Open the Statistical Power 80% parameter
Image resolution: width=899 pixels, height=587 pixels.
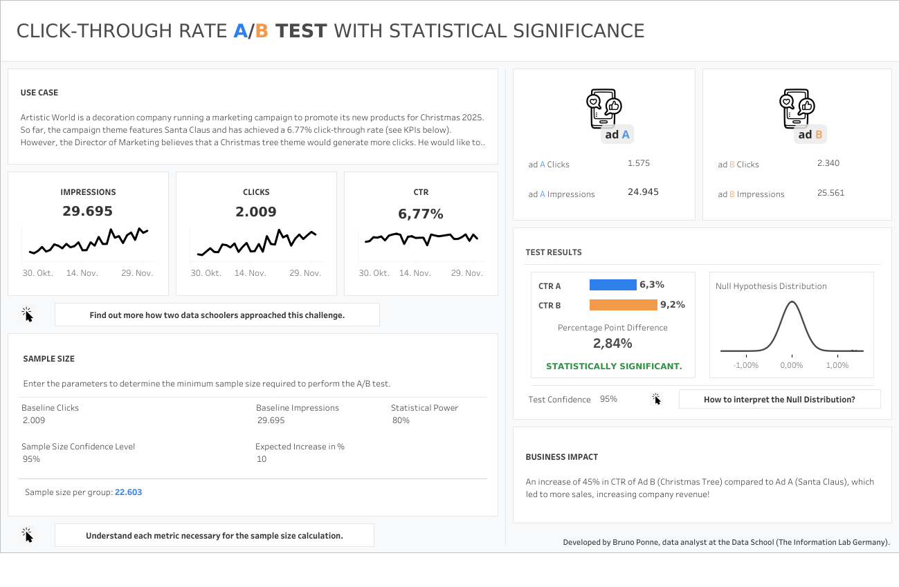coord(401,420)
